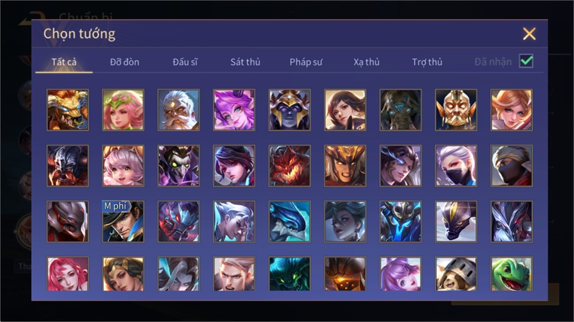574x322 pixels.
Task: Pick the plague-doctor masked hero with green eyes
Action: click(x=179, y=165)
